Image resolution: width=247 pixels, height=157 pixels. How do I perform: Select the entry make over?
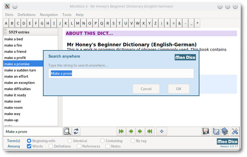pos(30,102)
